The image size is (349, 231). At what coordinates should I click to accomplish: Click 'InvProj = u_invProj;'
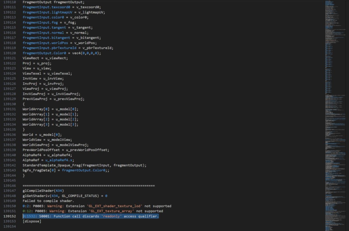pyautogui.click(x=43, y=83)
